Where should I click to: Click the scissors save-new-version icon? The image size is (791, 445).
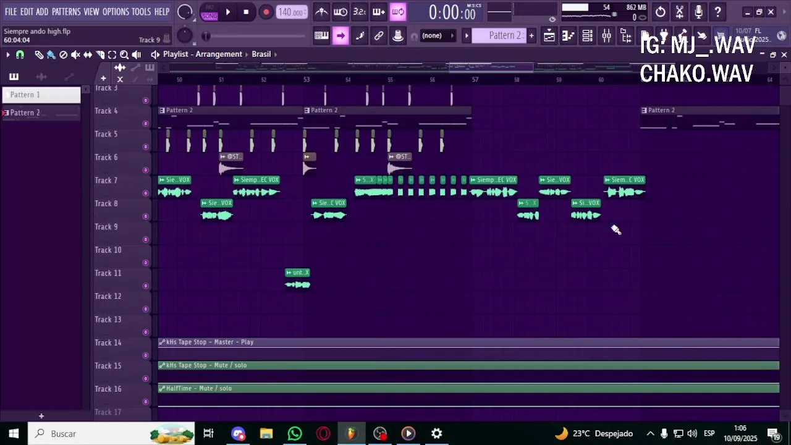tap(680, 12)
